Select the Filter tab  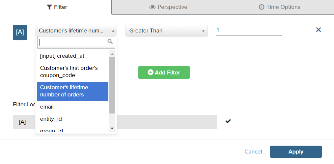tap(57, 7)
